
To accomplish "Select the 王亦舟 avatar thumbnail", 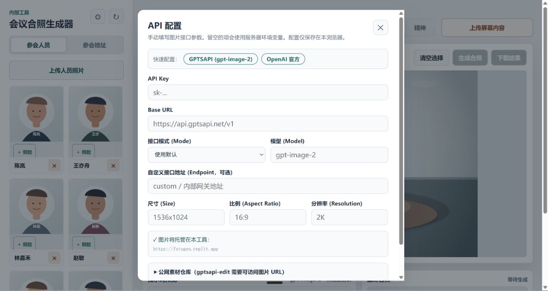I will tap(95, 114).
